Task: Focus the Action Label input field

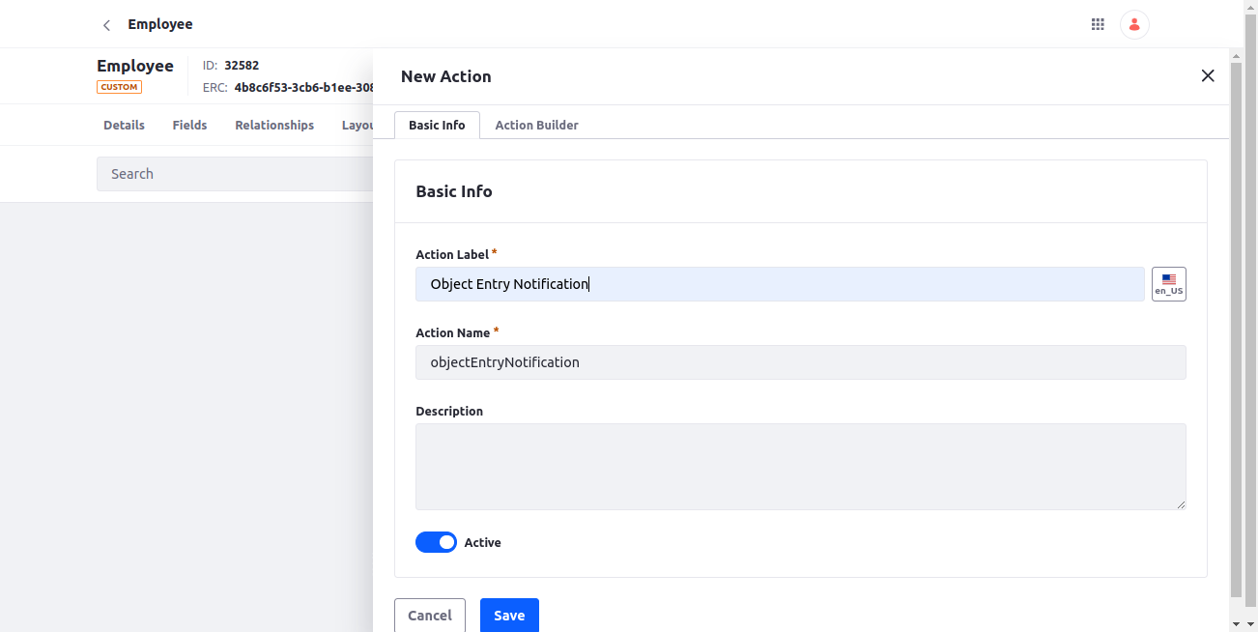Action: coord(780,284)
